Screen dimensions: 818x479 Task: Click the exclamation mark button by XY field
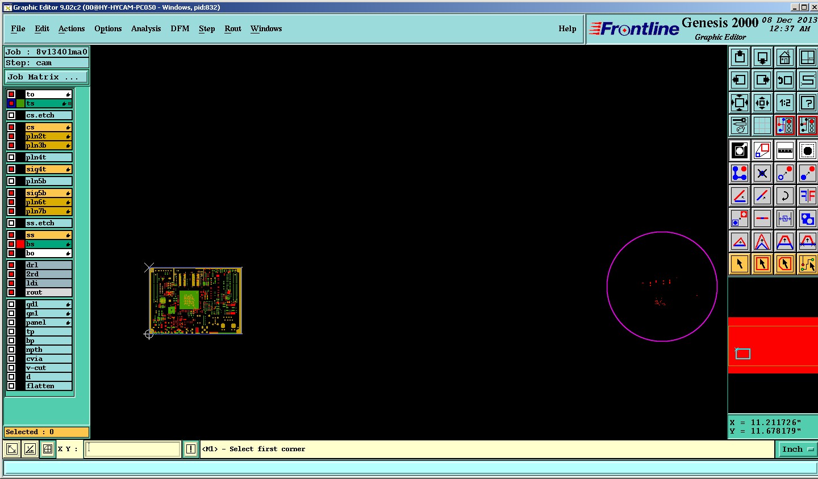(191, 449)
